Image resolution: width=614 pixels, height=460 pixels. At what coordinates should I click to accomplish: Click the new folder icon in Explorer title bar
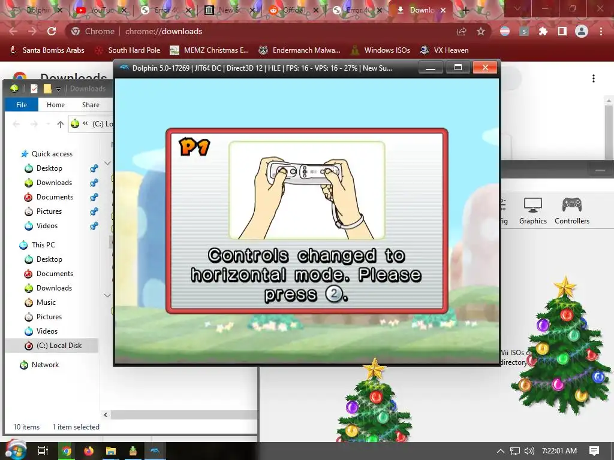click(x=47, y=89)
